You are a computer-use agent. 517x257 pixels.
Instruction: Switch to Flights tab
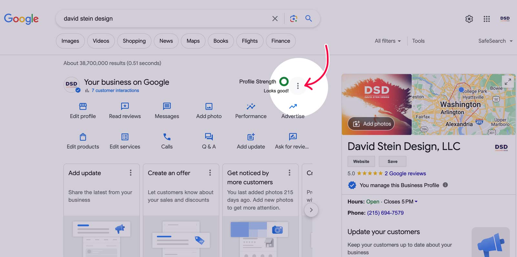(x=250, y=41)
